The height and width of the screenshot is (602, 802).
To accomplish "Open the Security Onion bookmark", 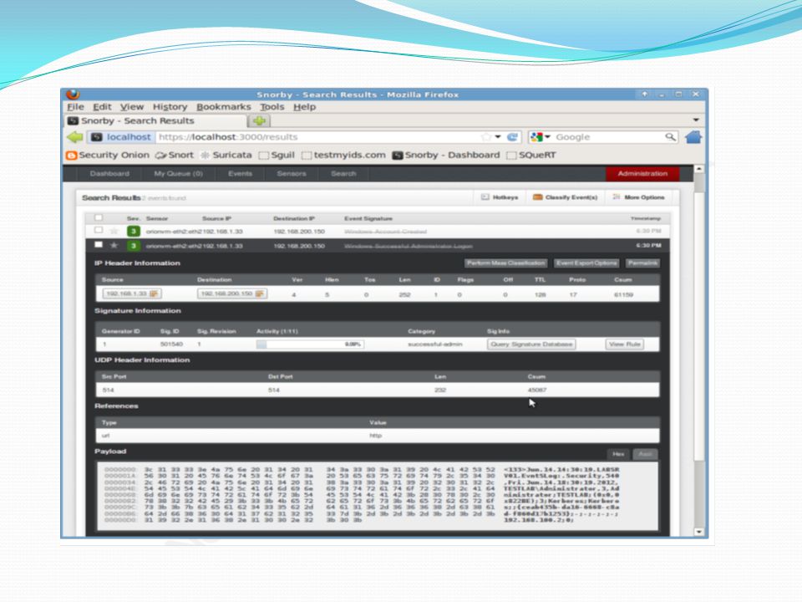I will pyautogui.click(x=108, y=156).
